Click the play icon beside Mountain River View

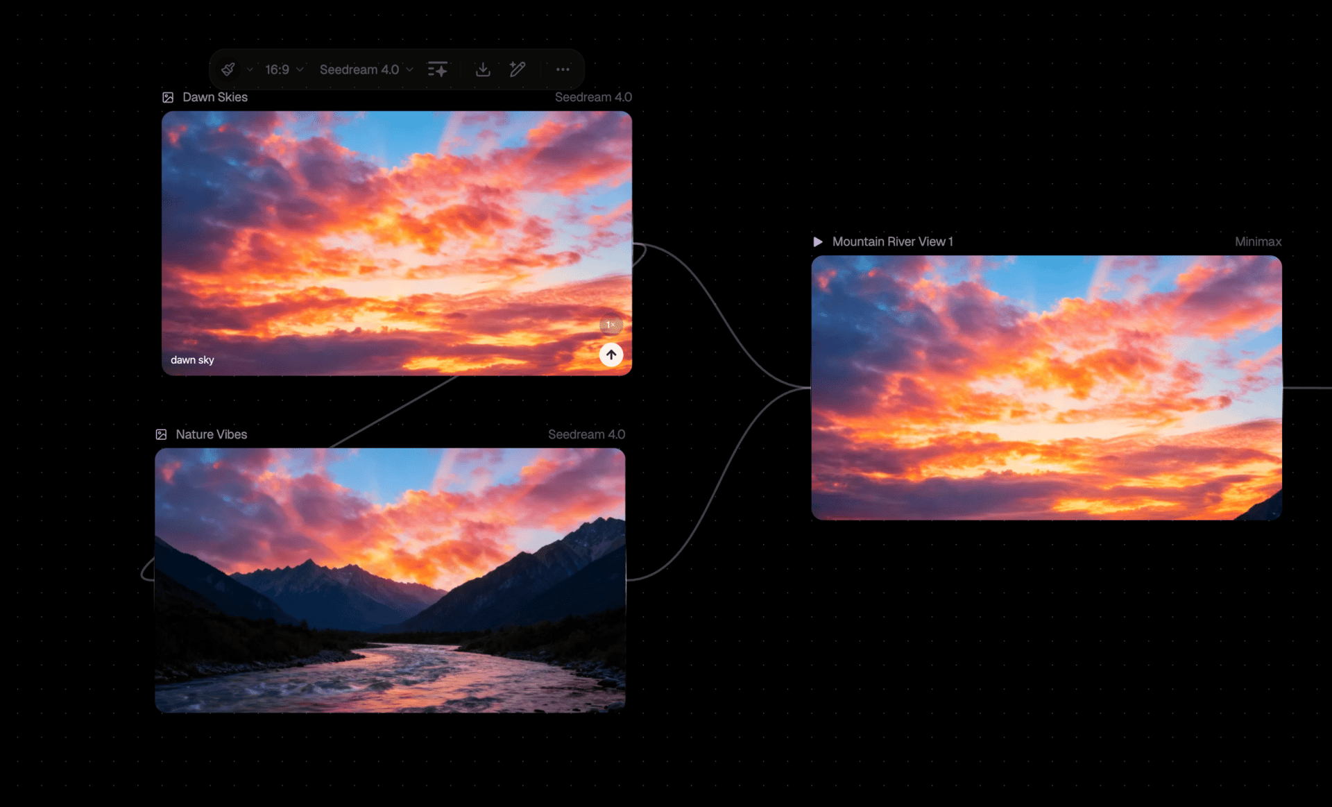818,241
